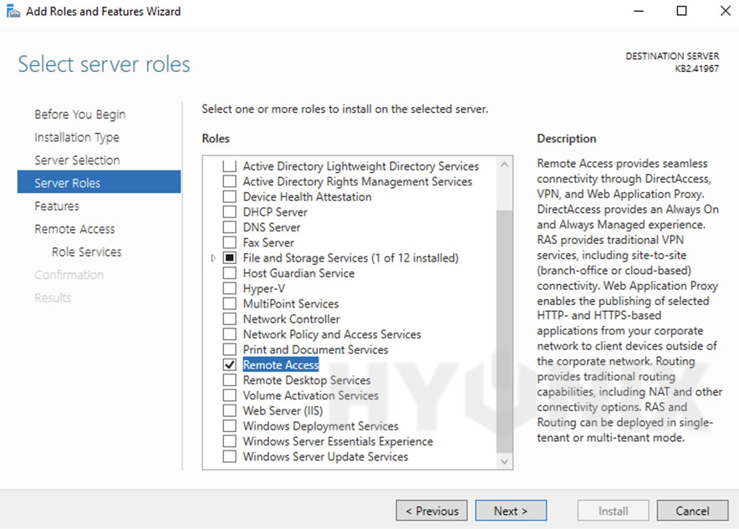
Task: Go to the Installation Type step
Action: (76, 137)
